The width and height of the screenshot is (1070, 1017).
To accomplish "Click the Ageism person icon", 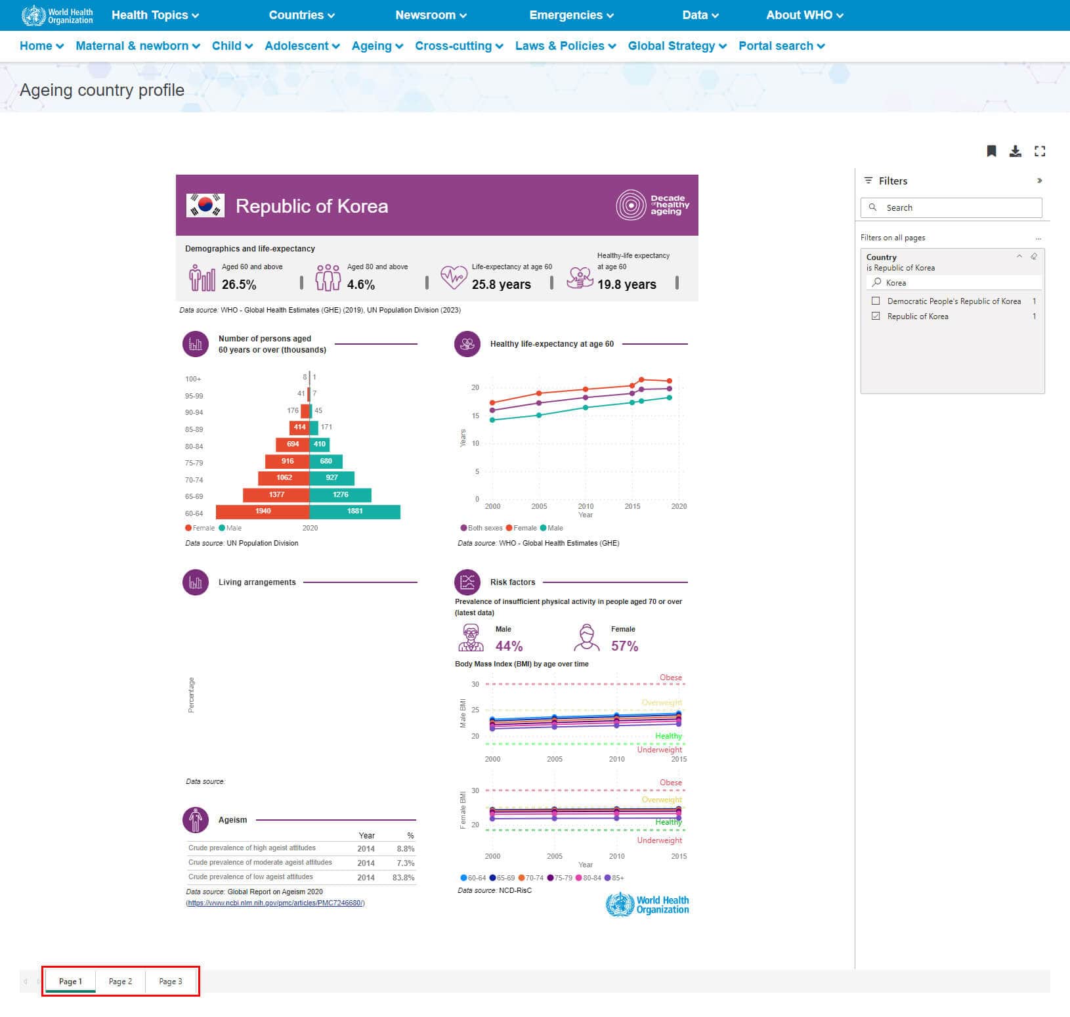I will click(x=195, y=820).
